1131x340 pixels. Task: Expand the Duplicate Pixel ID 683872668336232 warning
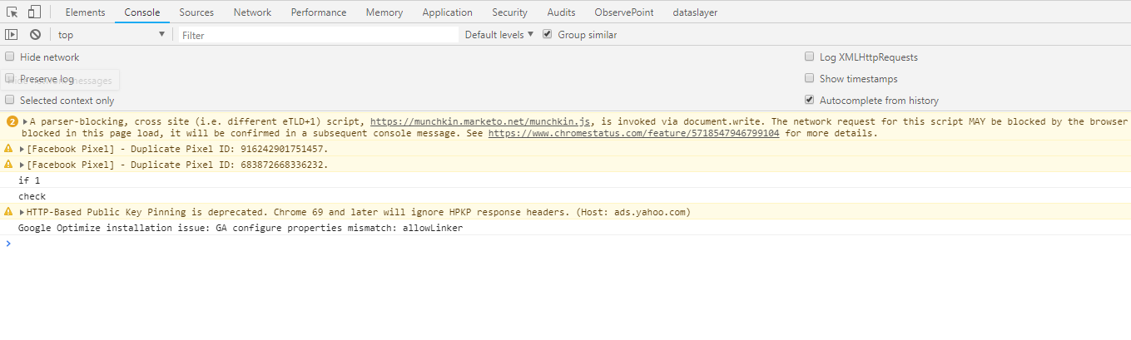click(x=22, y=165)
